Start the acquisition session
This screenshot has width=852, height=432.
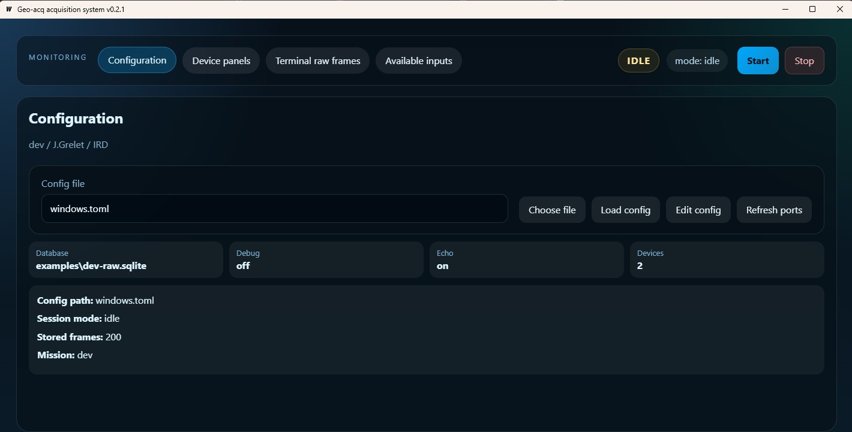pos(758,61)
